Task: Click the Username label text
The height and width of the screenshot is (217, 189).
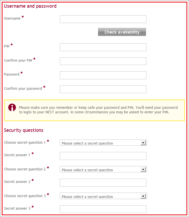Action: click(x=12, y=18)
